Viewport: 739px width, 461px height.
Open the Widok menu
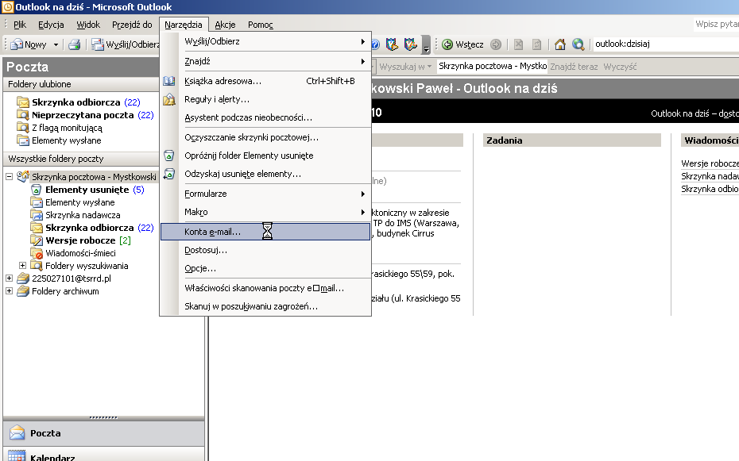88,25
